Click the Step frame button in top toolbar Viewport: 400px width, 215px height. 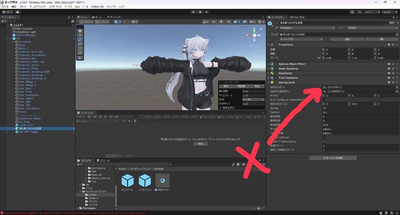(x=207, y=12)
